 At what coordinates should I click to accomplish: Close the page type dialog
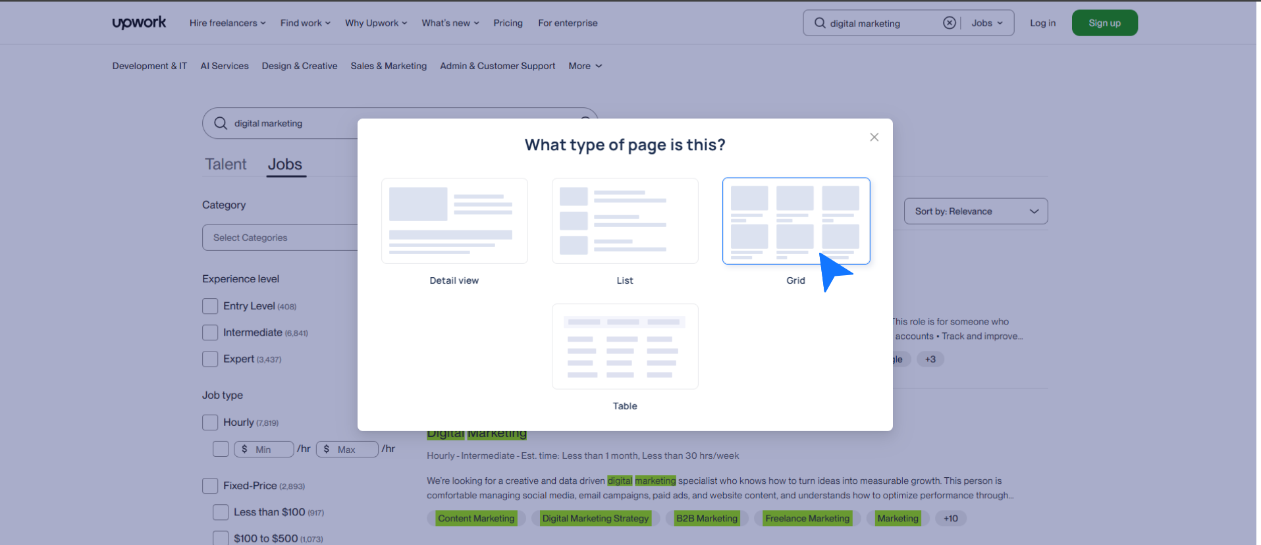click(x=874, y=137)
